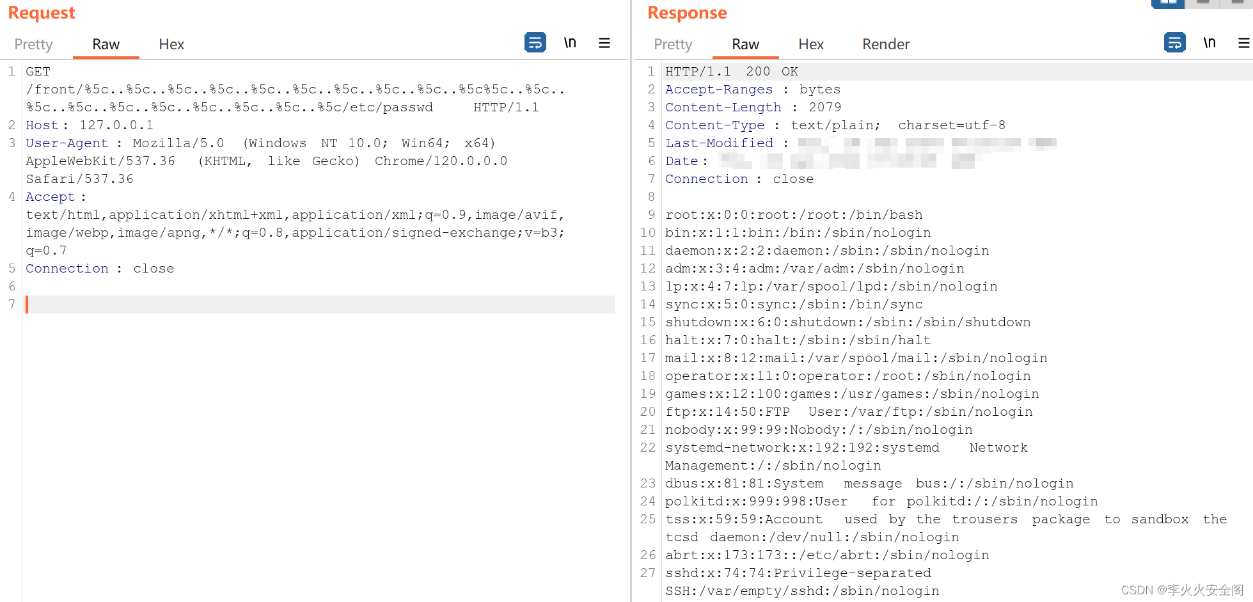Open Request panel hamburger options menu
Viewport: 1253px width, 602px height.
[x=604, y=43]
